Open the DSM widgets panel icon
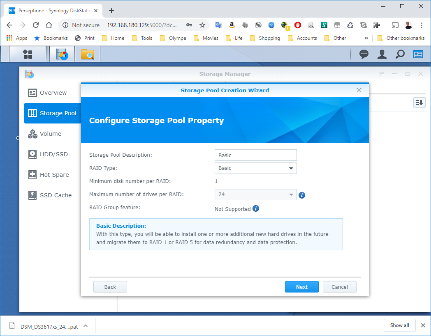 [x=418, y=54]
